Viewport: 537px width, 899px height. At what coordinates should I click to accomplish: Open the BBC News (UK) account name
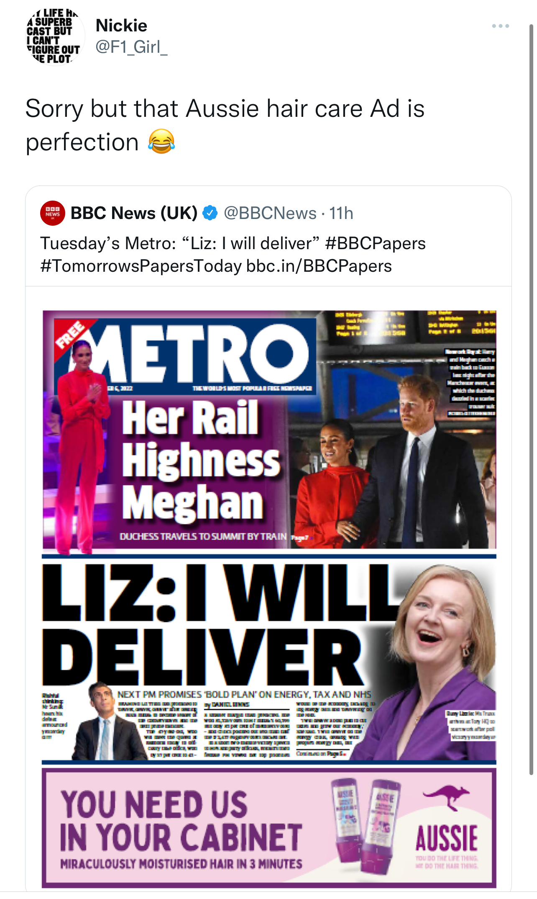click(x=134, y=213)
